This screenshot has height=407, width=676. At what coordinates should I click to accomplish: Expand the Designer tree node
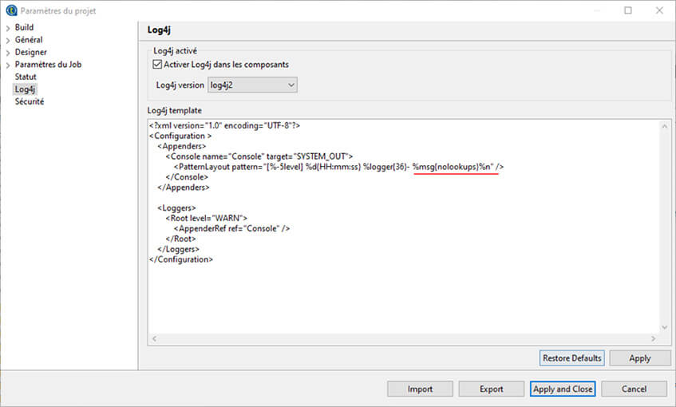[8, 53]
